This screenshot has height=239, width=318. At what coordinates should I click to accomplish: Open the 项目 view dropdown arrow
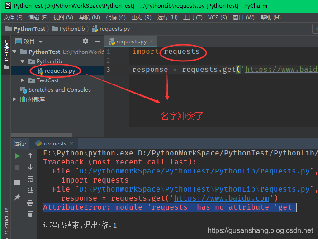point(41,42)
